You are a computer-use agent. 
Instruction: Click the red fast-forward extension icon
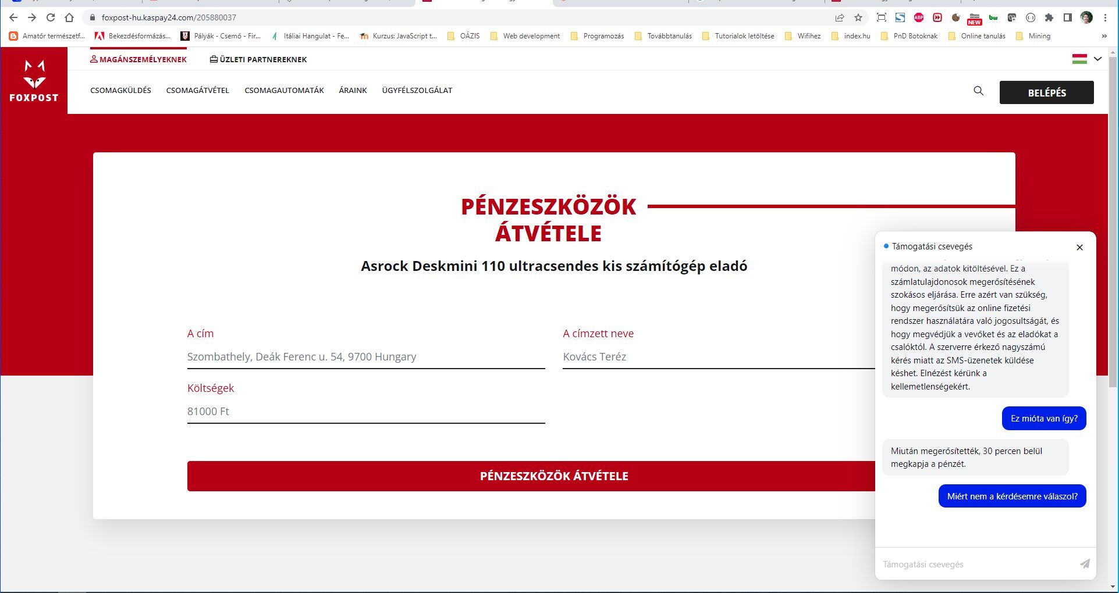click(x=937, y=17)
